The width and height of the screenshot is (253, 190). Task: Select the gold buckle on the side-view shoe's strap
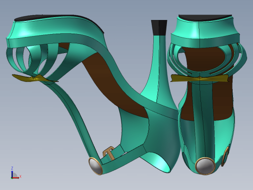(x=108, y=153)
